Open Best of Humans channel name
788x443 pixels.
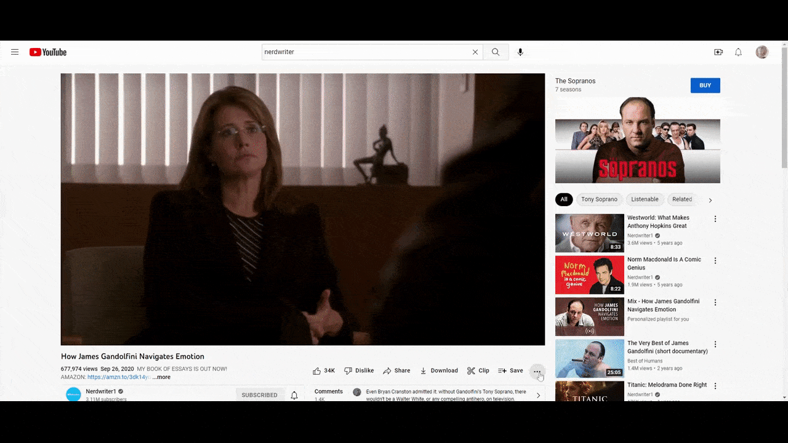coord(645,361)
